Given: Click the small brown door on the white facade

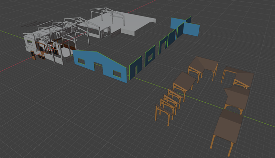Looking at the screenshot, I should pyautogui.click(x=33, y=55).
